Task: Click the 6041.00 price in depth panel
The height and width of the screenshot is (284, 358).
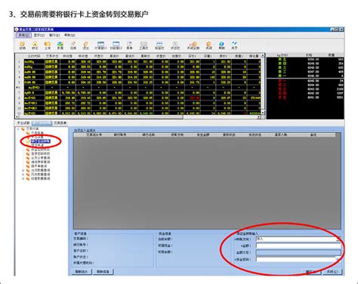Action: 313,97
